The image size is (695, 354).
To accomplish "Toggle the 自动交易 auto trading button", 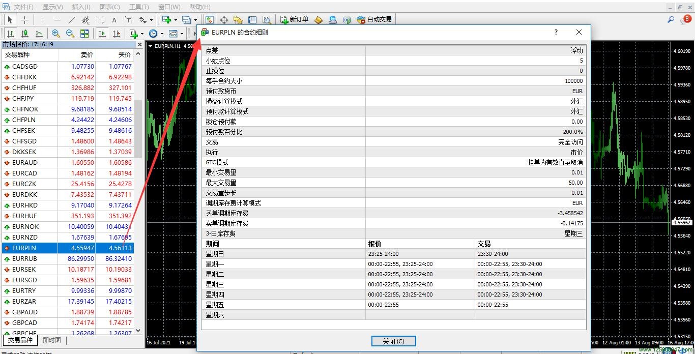I will point(374,20).
